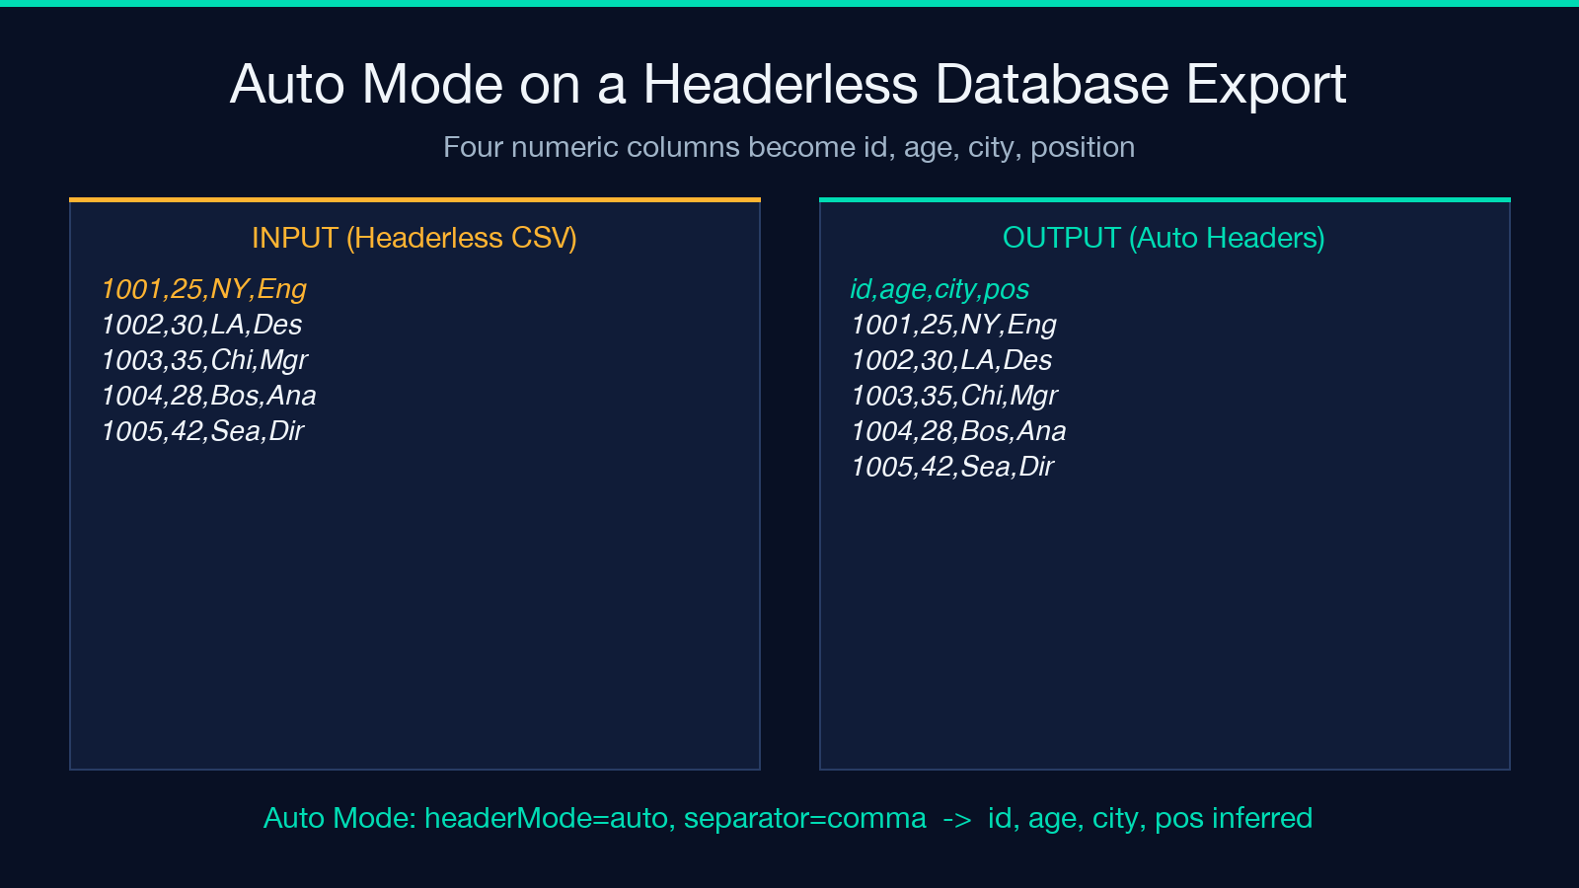Select output row '1002,30,LA,Des'
The width and height of the screenshot is (1579, 888).
tap(951, 360)
